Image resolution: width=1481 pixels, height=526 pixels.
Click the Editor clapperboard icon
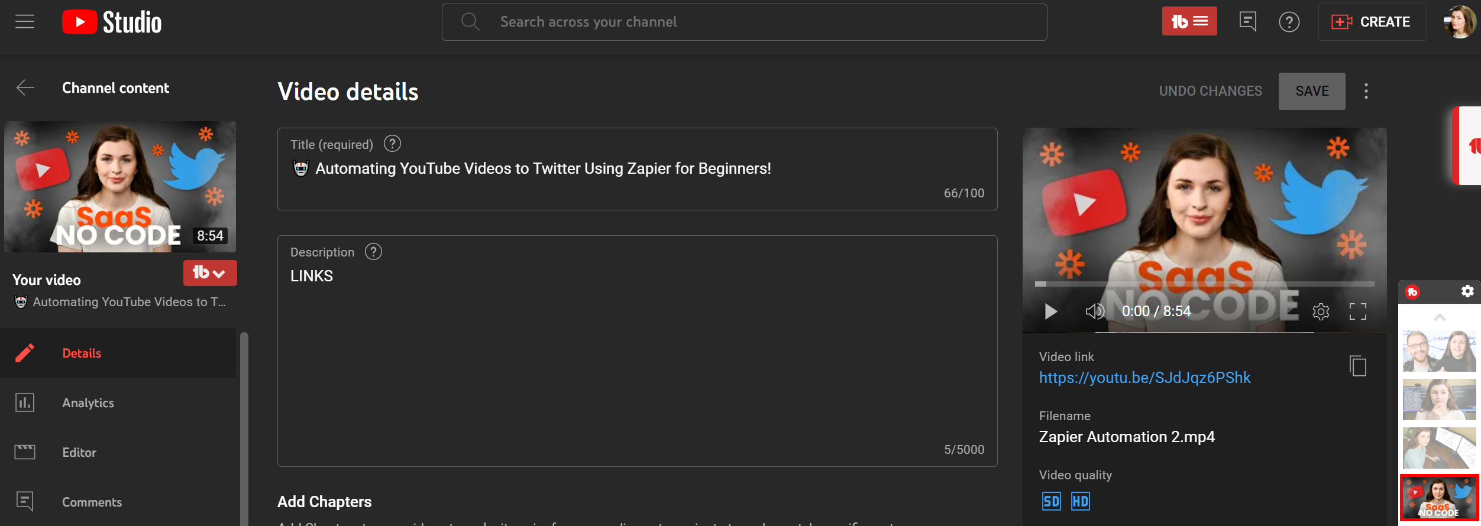pyautogui.click(x=25, y=452)
